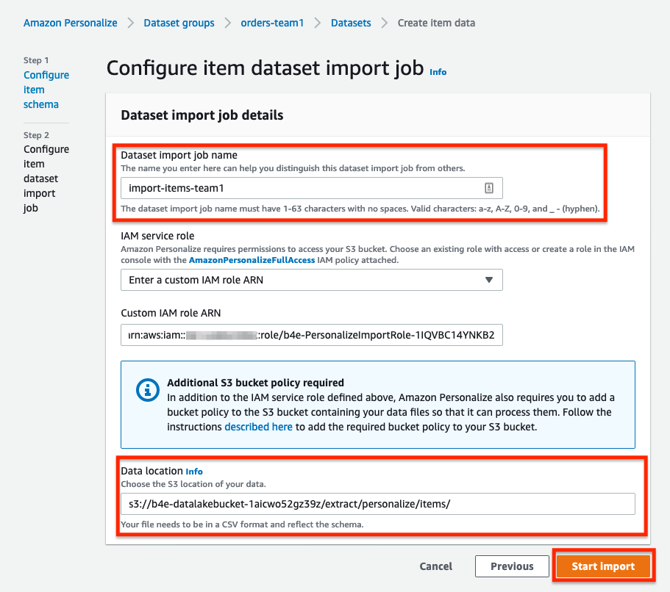Go to Amazon Personalize breadcrumb

pyautogui.click(x=71, y=23)
